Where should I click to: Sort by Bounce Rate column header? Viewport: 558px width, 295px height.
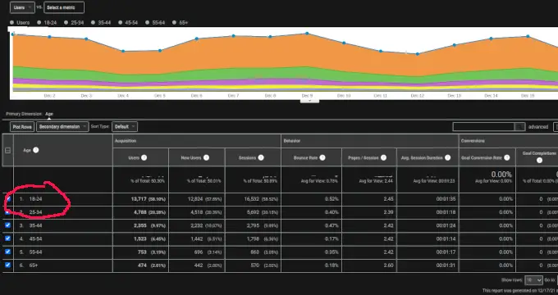pyautogui.click(x=305, y=158)
